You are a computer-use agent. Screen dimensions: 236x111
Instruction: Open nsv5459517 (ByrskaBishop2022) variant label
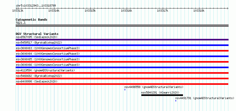(39, 43)
